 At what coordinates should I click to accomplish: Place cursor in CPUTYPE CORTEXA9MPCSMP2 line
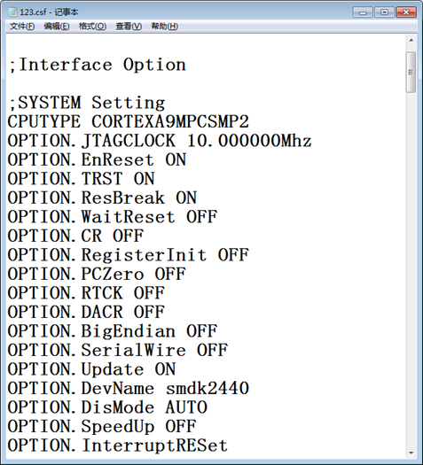click(x=129, y=121)
